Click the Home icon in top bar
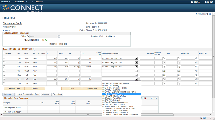 192,2
